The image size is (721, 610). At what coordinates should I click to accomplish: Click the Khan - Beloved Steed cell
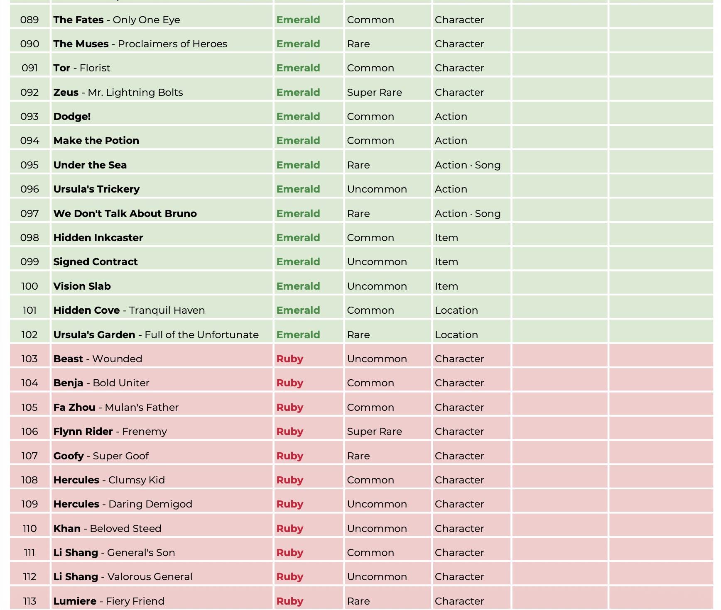(x=162, y=528)
